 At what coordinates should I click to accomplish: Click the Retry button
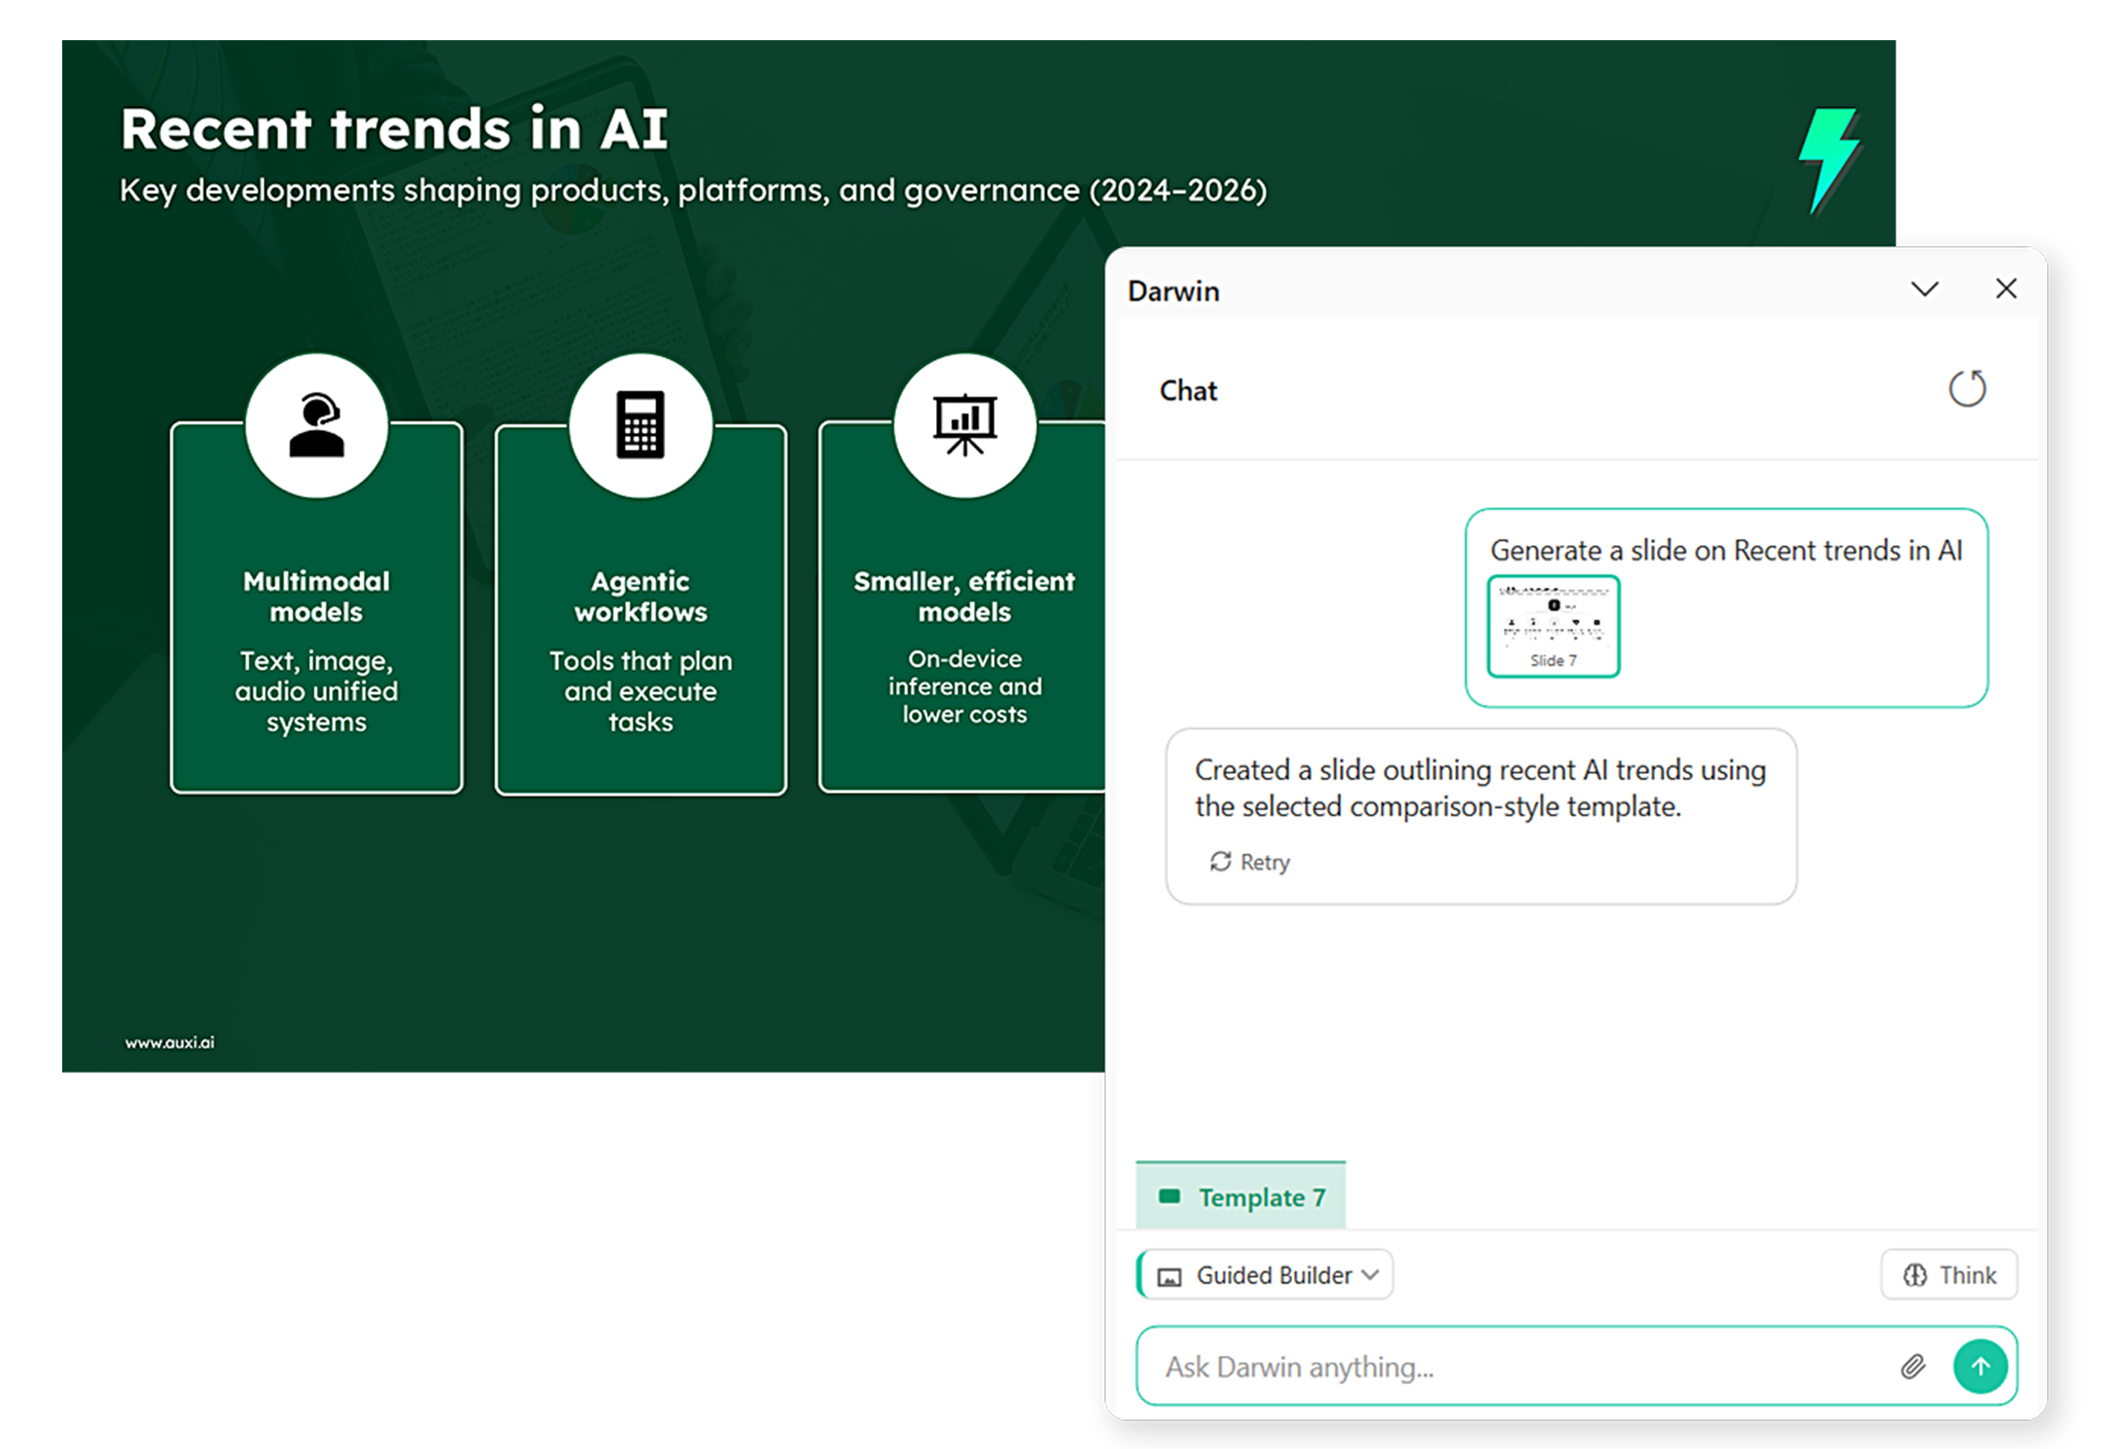pyautogui.click(x=1250, y=862)
